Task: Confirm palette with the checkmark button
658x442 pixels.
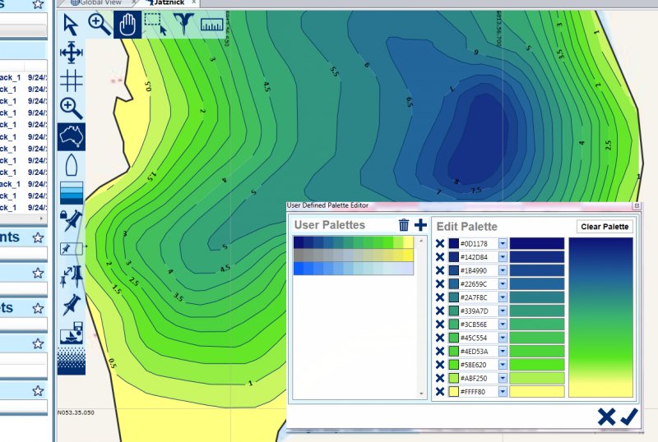Action: coord(629,417)
